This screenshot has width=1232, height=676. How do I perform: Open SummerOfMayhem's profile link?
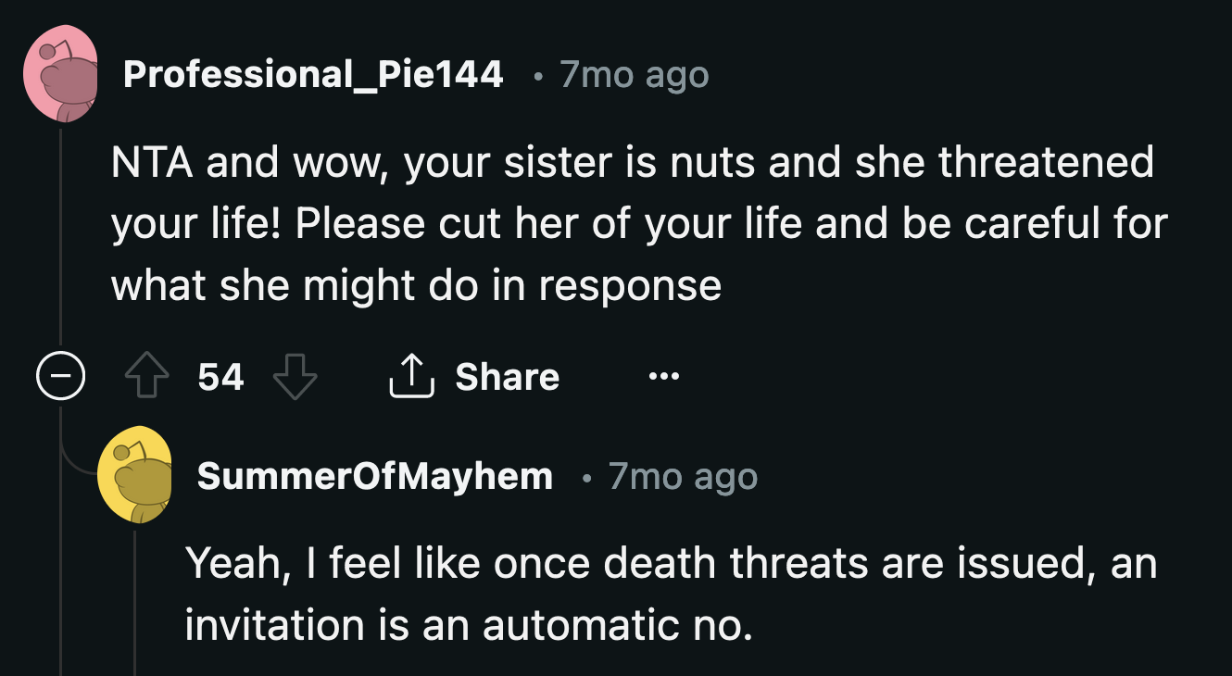[x=373, y=475]
